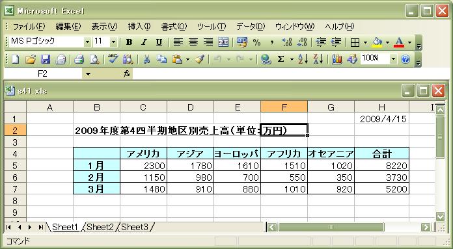Click the yellow Fill Color bucket
The width and height of the screenshot is (453, 249).
coord(377,42)
